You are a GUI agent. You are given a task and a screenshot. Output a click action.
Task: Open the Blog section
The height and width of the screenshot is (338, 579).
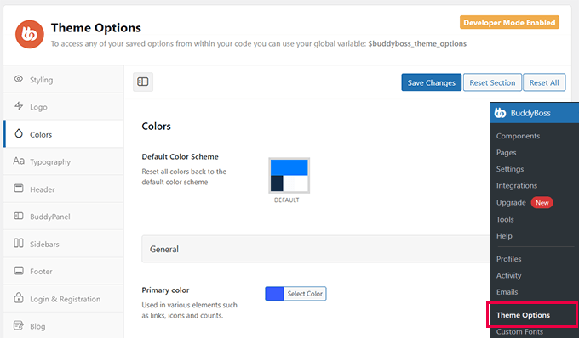64,325
